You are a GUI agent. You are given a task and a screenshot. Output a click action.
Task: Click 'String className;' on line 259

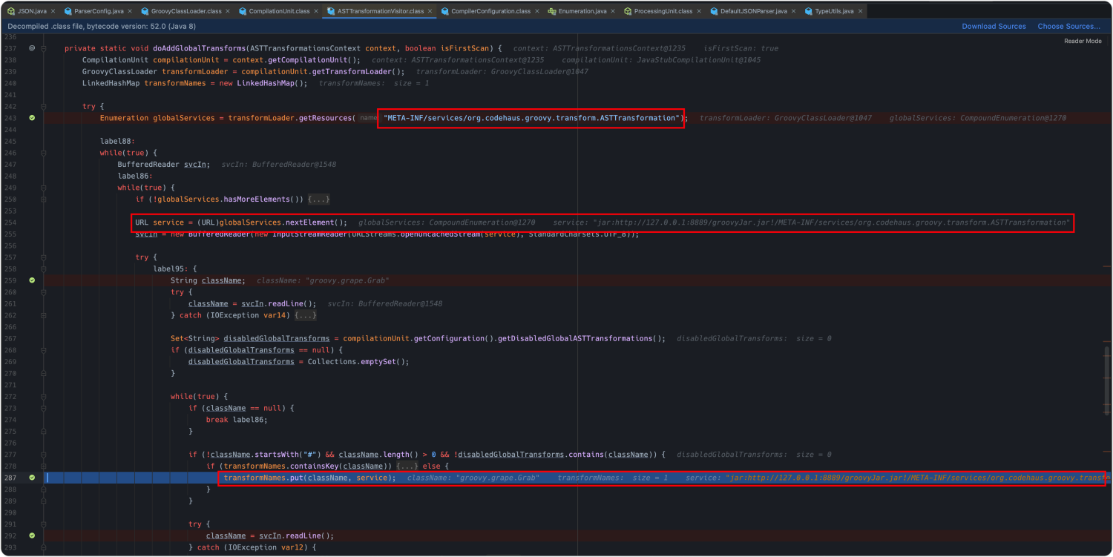point(208,280)
